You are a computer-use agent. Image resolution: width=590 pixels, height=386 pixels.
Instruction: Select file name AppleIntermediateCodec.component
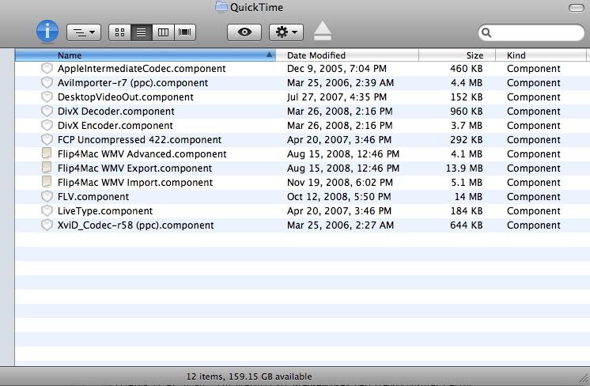pyautogui.click(x=142, y=69)
